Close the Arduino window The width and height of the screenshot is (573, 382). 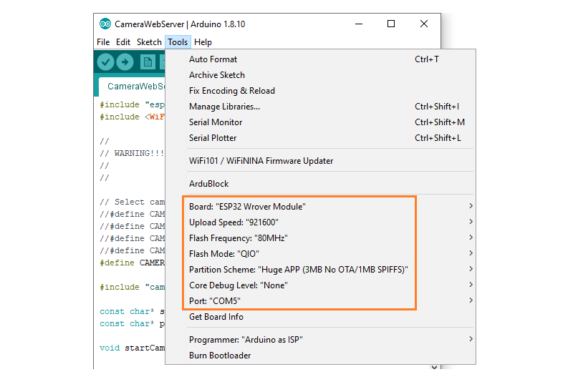point(424,24)
